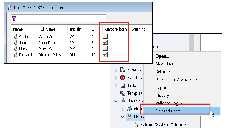Click the purple filter funnel icon

click(14, 18)
